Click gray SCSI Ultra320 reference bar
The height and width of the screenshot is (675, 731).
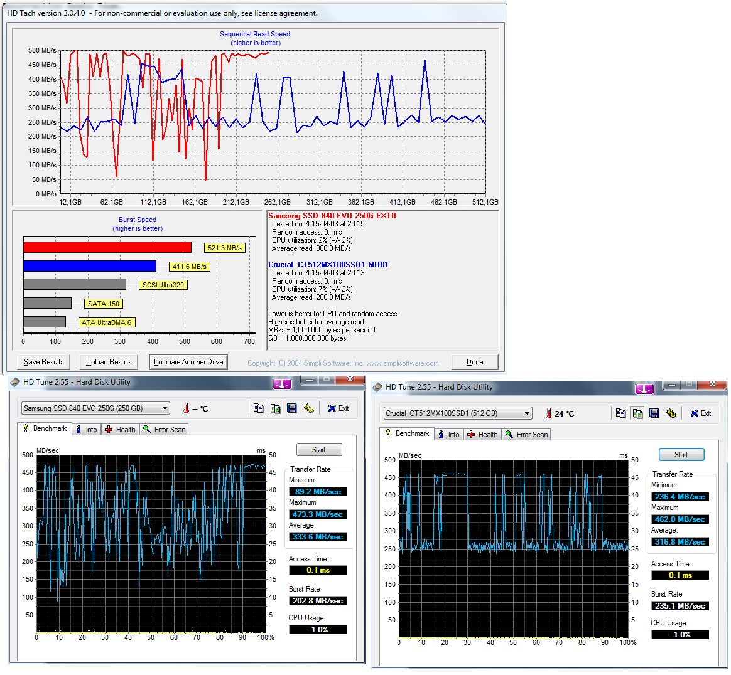[75, 284]
